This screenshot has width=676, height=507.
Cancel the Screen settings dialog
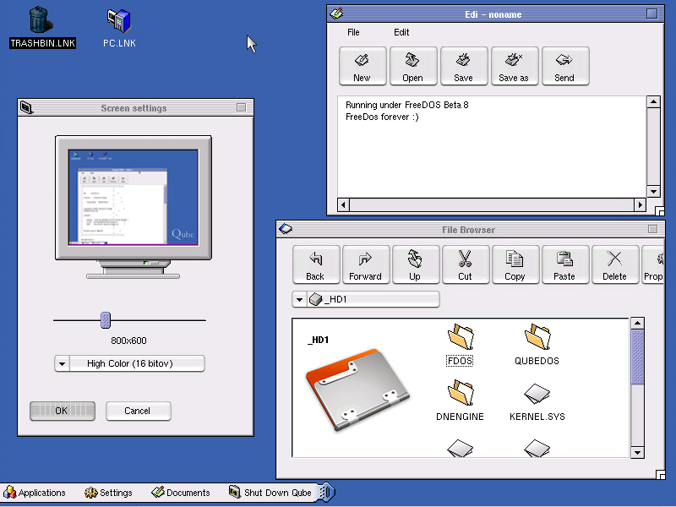pos(138,411)
